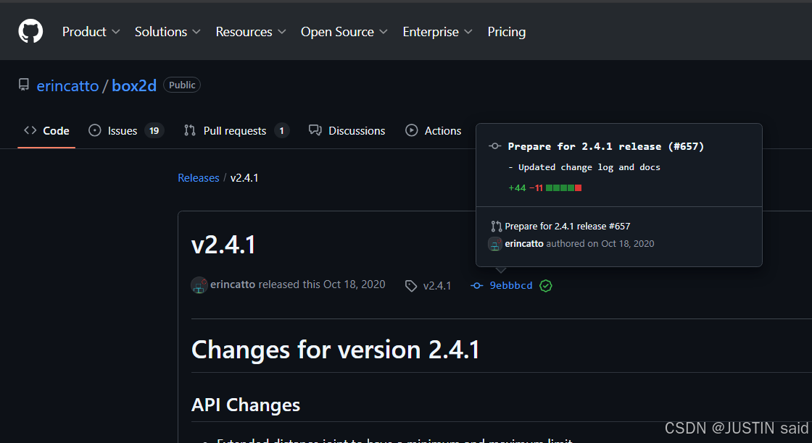The width and height of the screenshot is (812, 443).
Task: Open the Resources dropdown menu
Action: (x=251, y=32)
